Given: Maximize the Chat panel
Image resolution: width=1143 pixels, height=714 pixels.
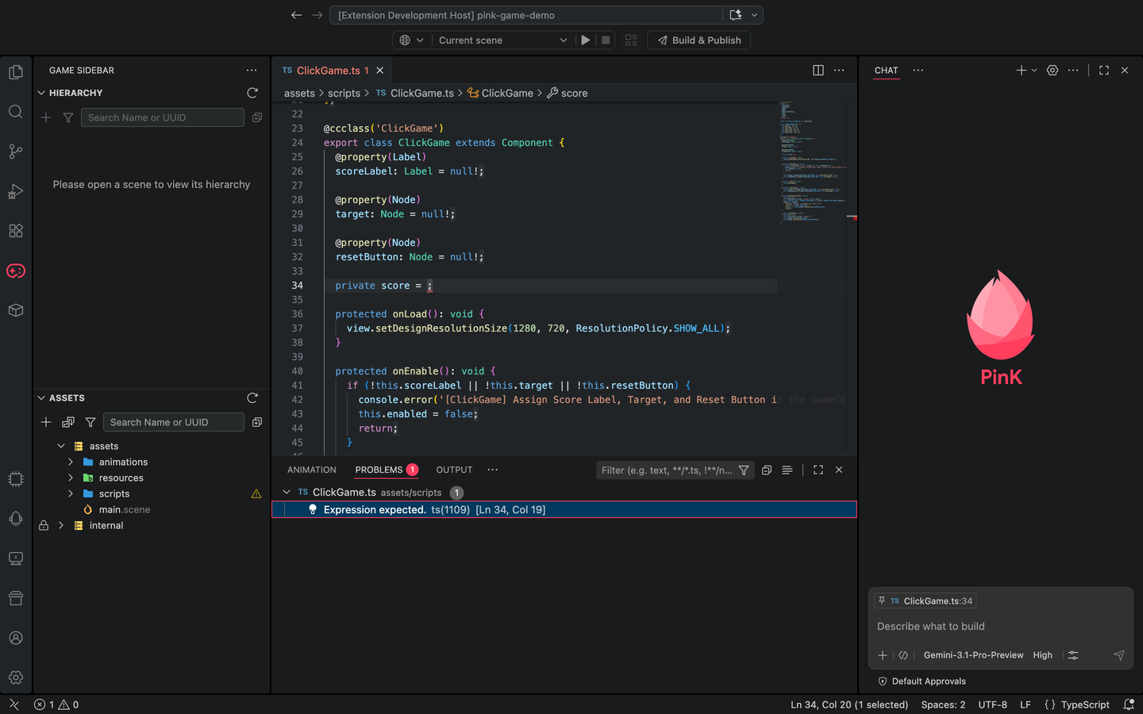Looking at the screenshot, I should tap(1104, 71).
